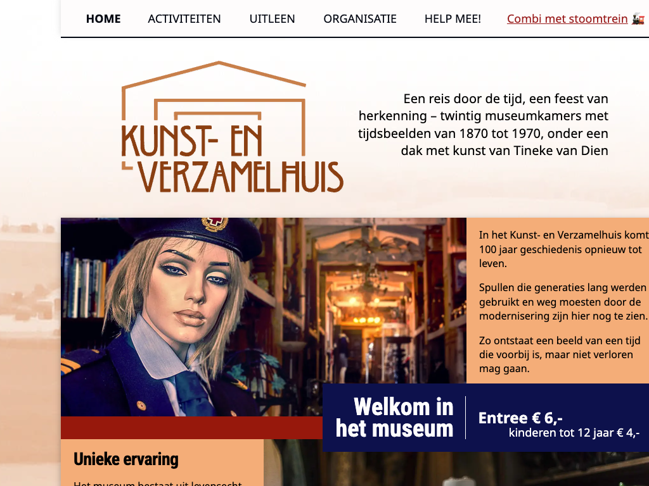Image resolution: width=649 pixels, height=486 pixels.
Task: Click the roof outline of the logo
Action: pyautogui.click(x=214, y=75)
